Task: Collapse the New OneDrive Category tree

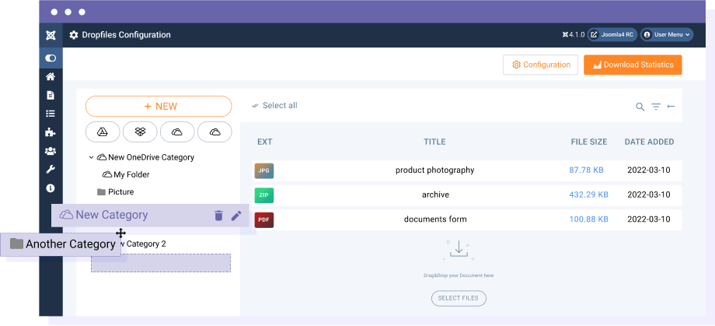Action: tap(91, 157)
